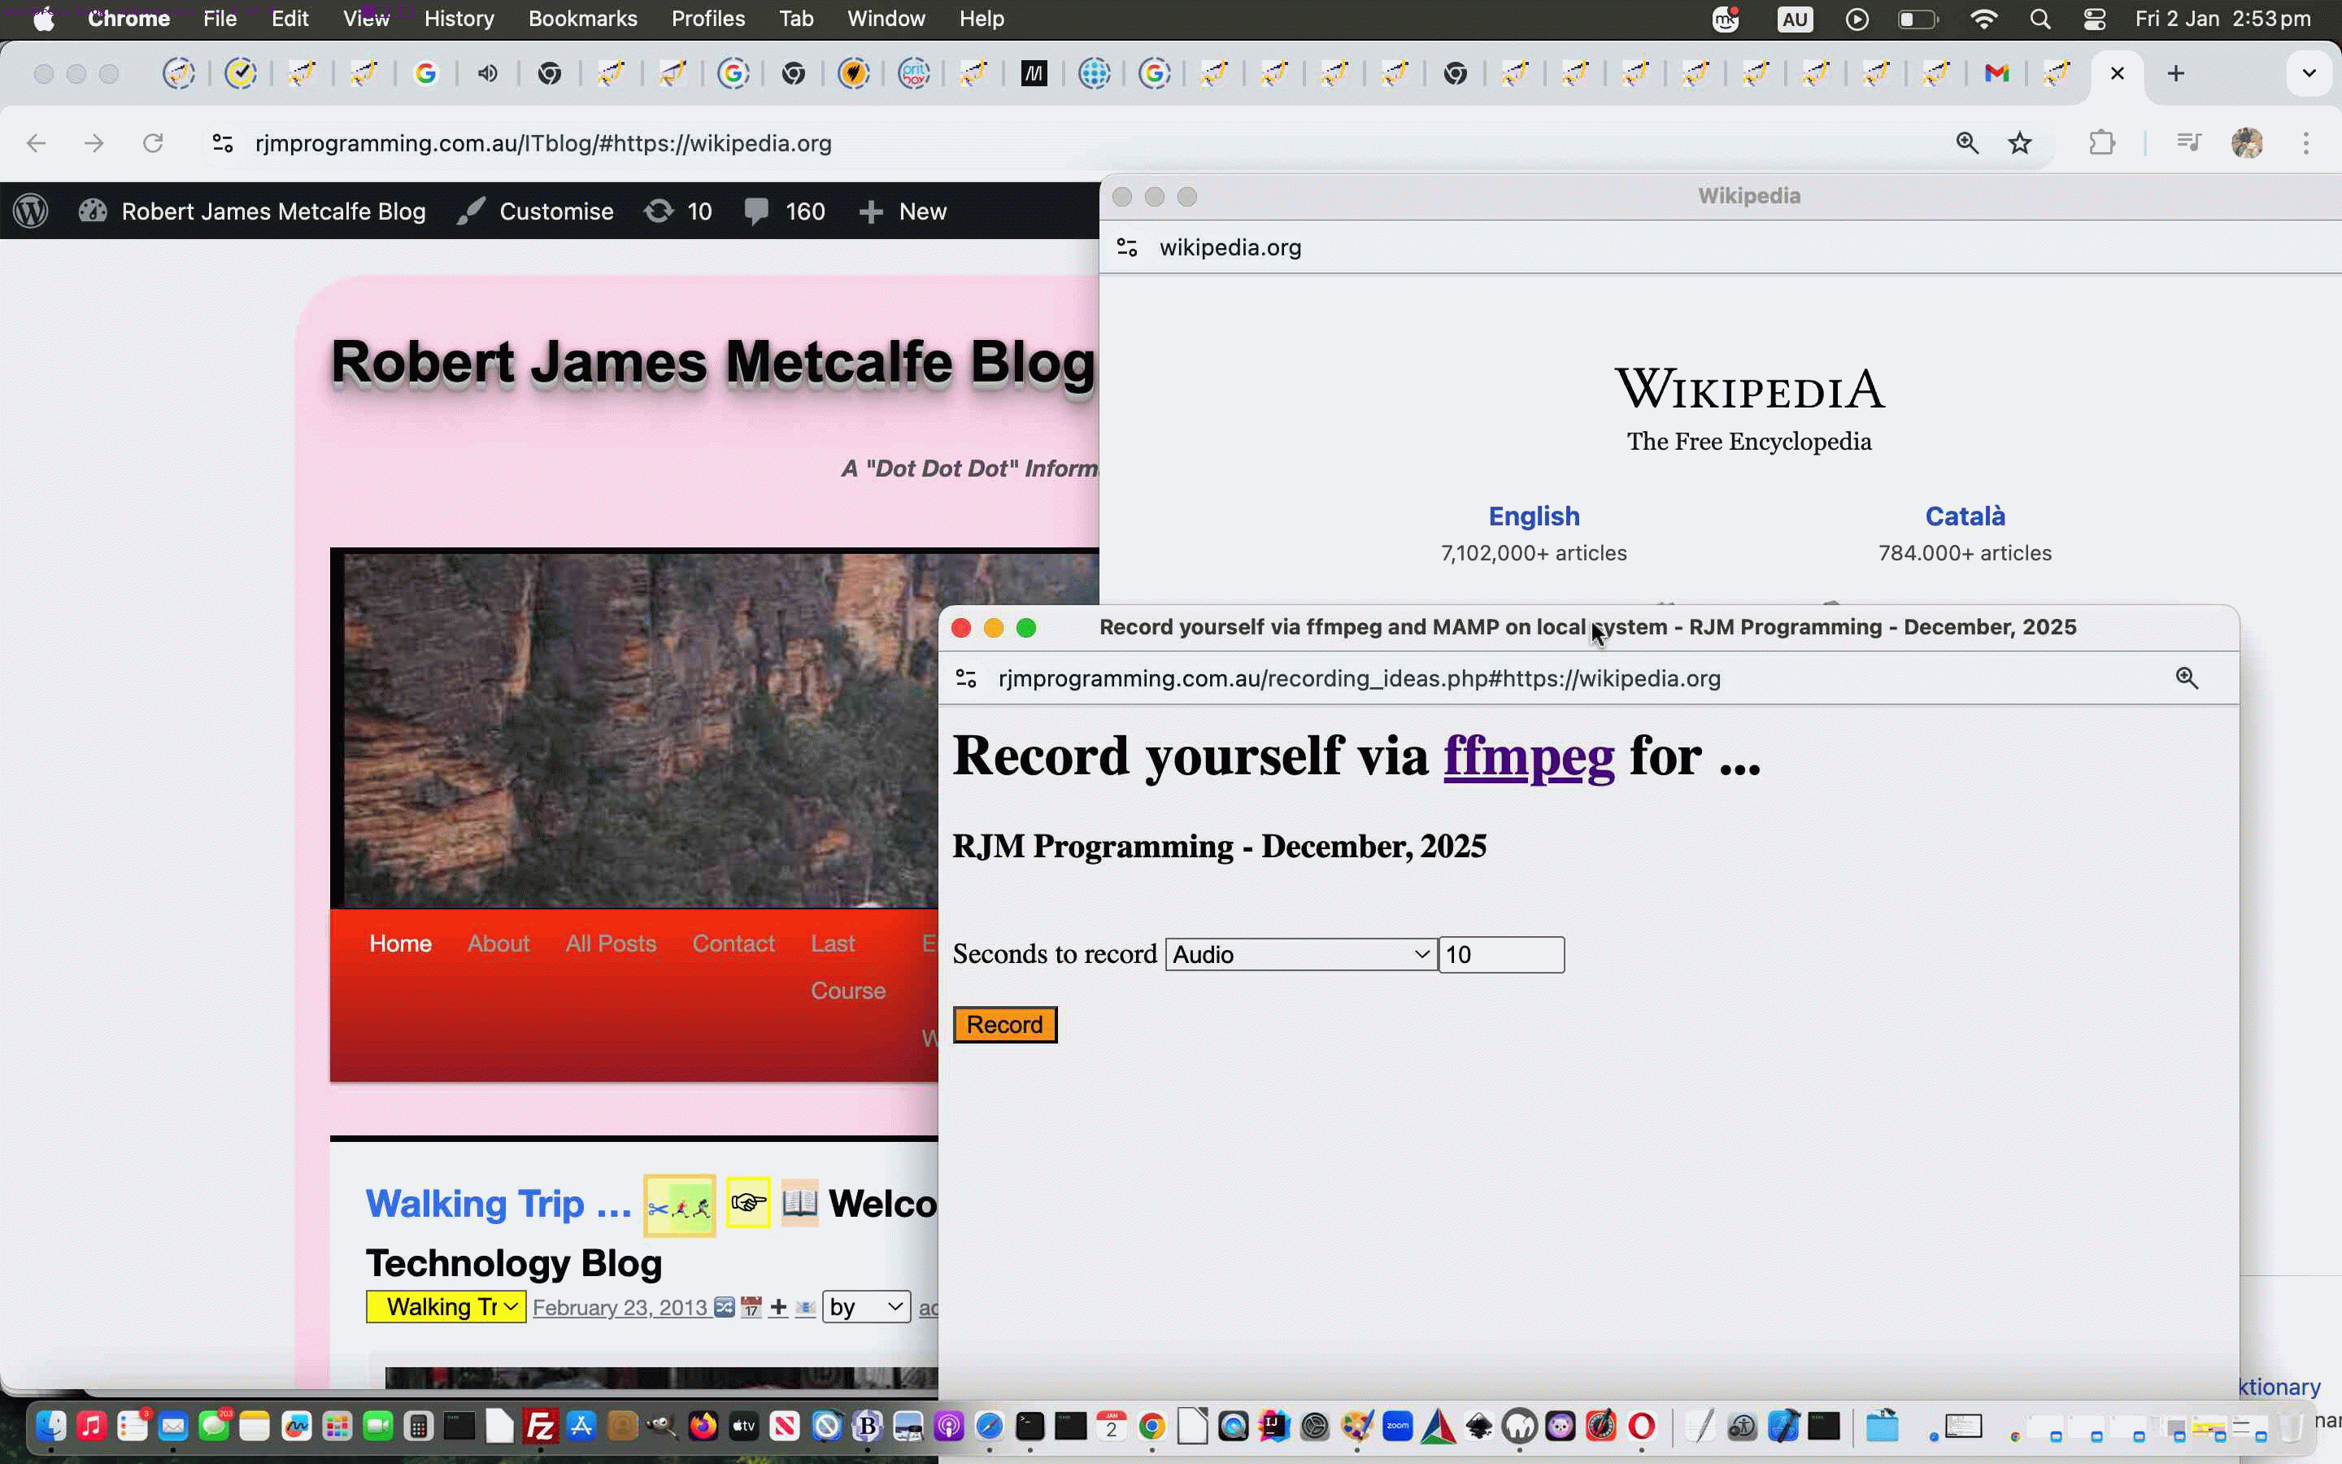Open the ffmpeg link
2342x1464 pixels.
[1527, 757]
